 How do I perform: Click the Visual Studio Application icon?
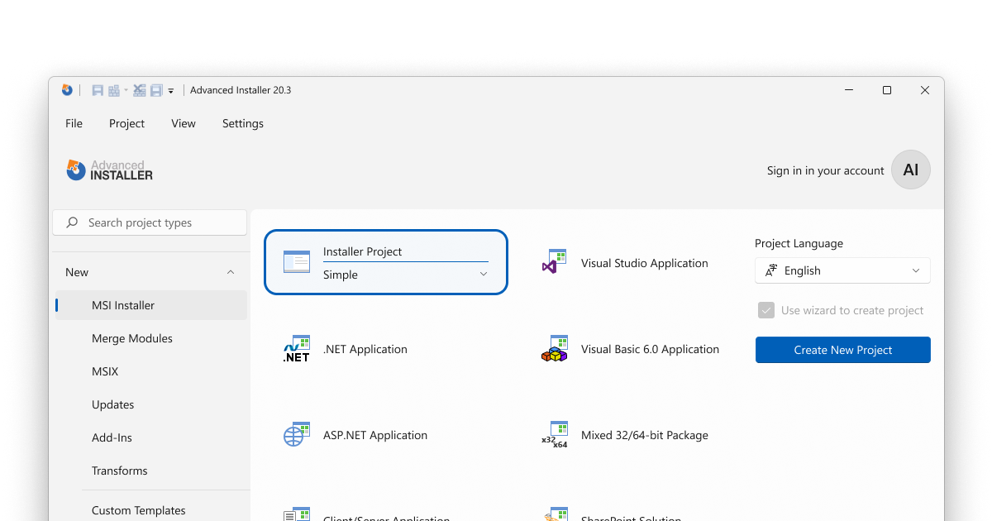(554, 261)
